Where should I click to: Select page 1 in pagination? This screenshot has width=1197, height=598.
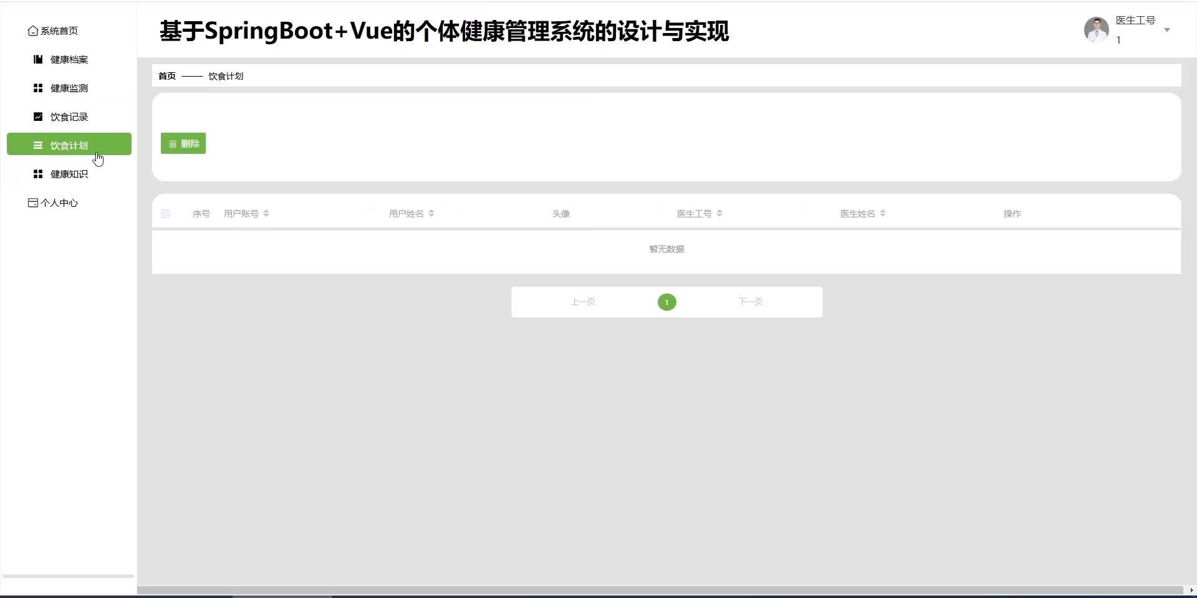click(667, 302)
